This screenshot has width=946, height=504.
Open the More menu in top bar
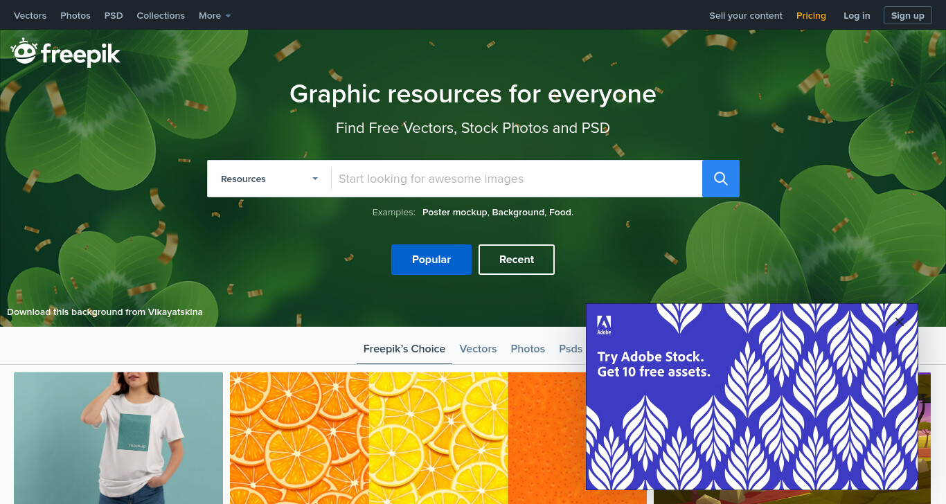(x=215, y=15)
